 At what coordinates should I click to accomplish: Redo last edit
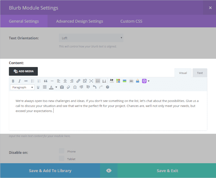point(101,87)
